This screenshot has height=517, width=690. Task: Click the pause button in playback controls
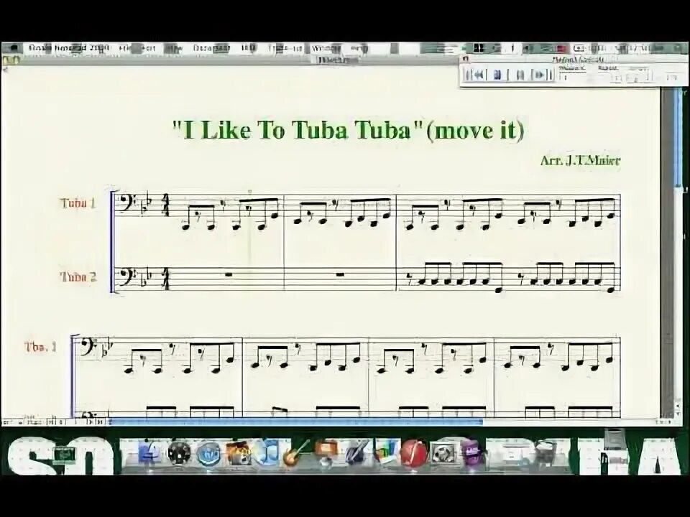(x=520, y=75)
